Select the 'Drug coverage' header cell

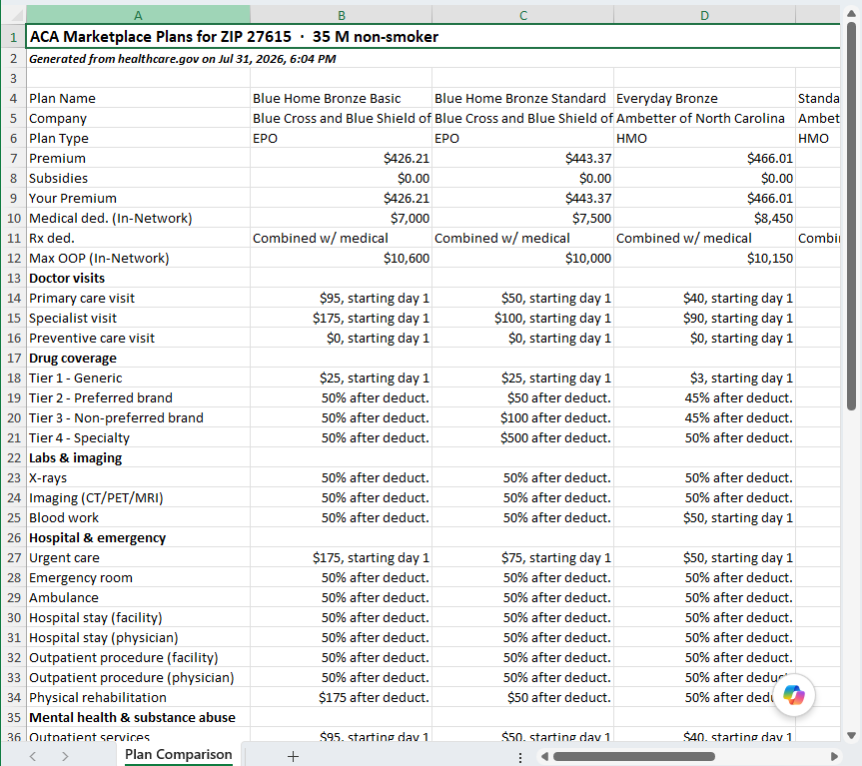coord(138,359)
